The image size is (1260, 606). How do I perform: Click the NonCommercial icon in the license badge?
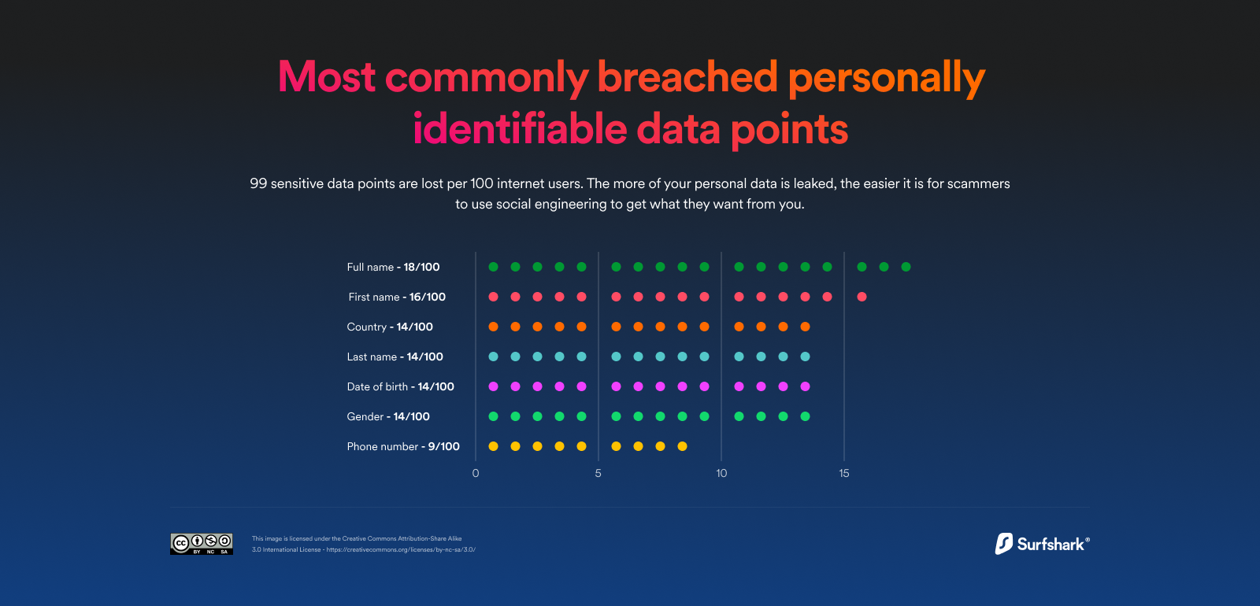(211, 541)
